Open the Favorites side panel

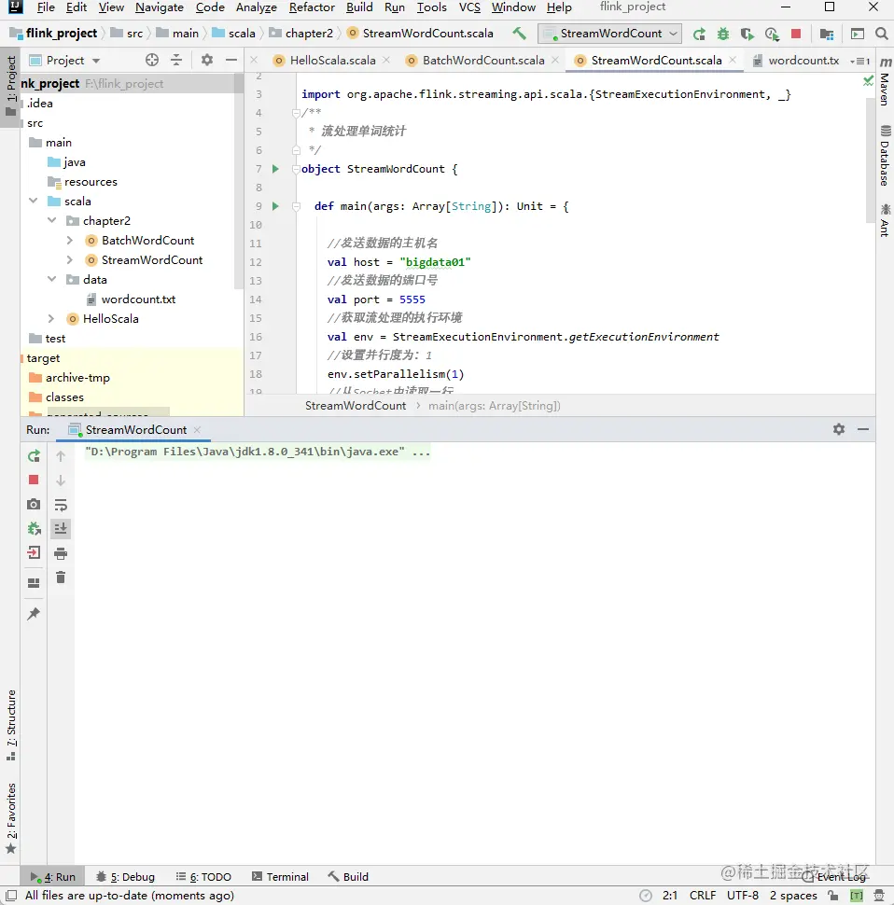(11, 818)
